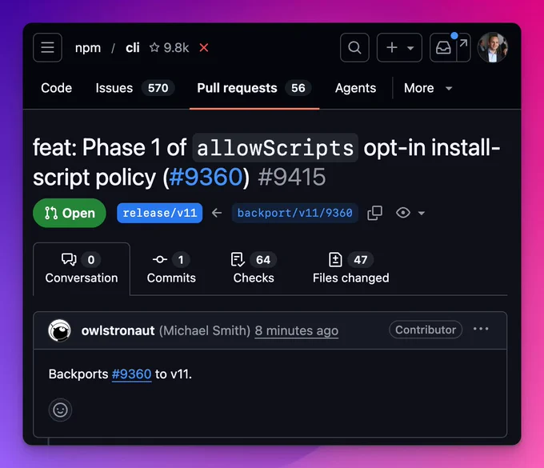Screen dimensions: 544x468
Task: Open the Checks tab
Action: 254,269
